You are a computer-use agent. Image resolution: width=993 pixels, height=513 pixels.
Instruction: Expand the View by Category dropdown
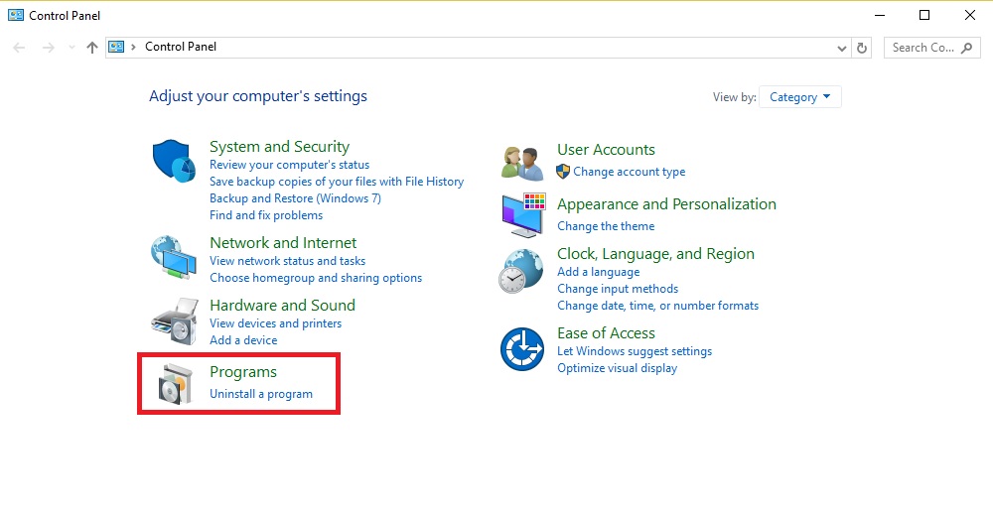[x=799, y=97]
